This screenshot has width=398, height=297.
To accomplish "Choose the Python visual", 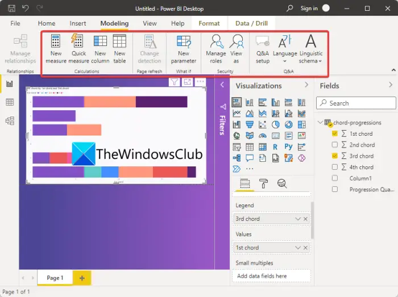I will point(289,147).
